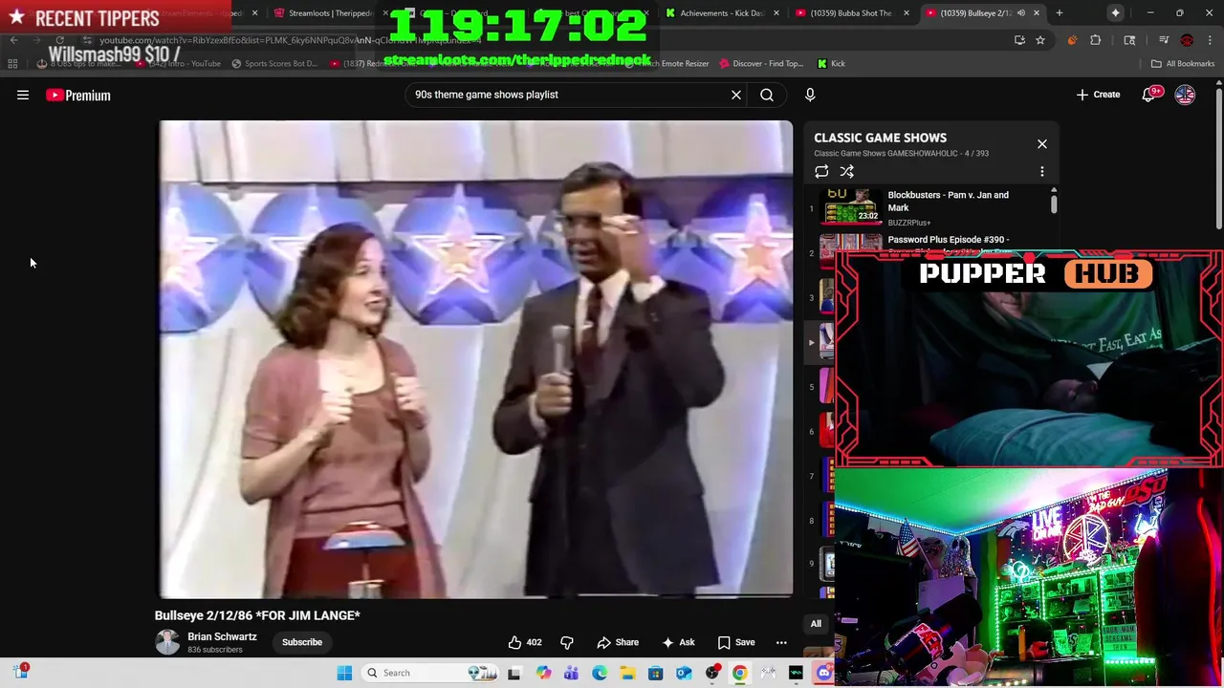1224x688 pixels.
Task: Share the Bullseye video
Action: 618,642
